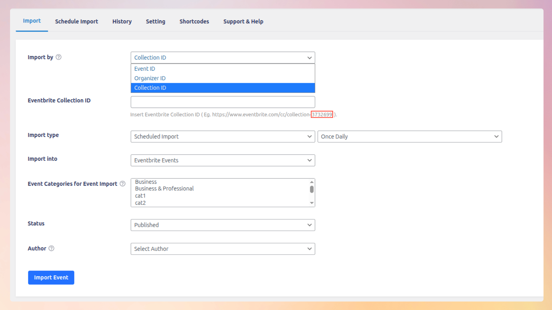Viewport: 552px width, 310px height.
Task: Switch to the Schedule Import tab
Action: [x=76, y=21]
